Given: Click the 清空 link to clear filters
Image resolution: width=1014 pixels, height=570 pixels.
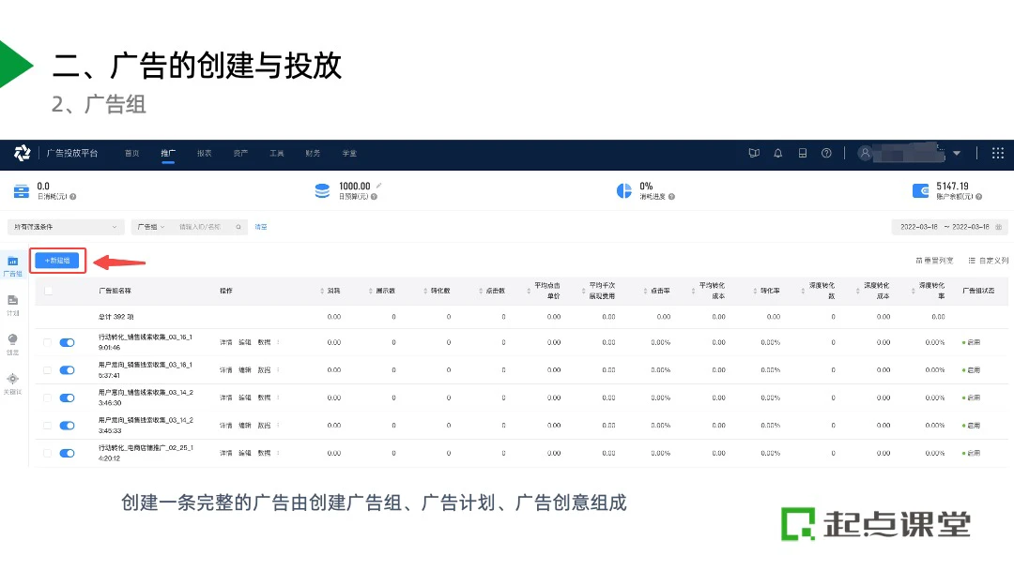Looking at the screenshot, I should [x=261, y=227].
